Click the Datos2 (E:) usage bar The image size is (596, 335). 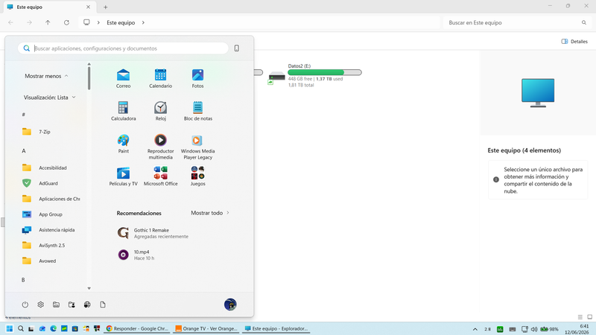(325, 72)
